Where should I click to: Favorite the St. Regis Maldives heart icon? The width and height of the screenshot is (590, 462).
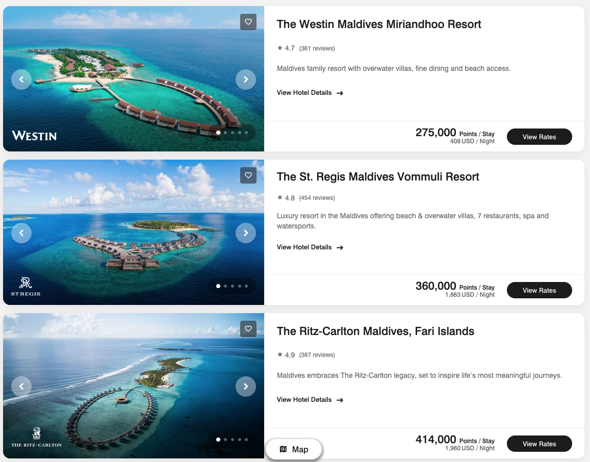pyautogui.click(x=248, y=175)
